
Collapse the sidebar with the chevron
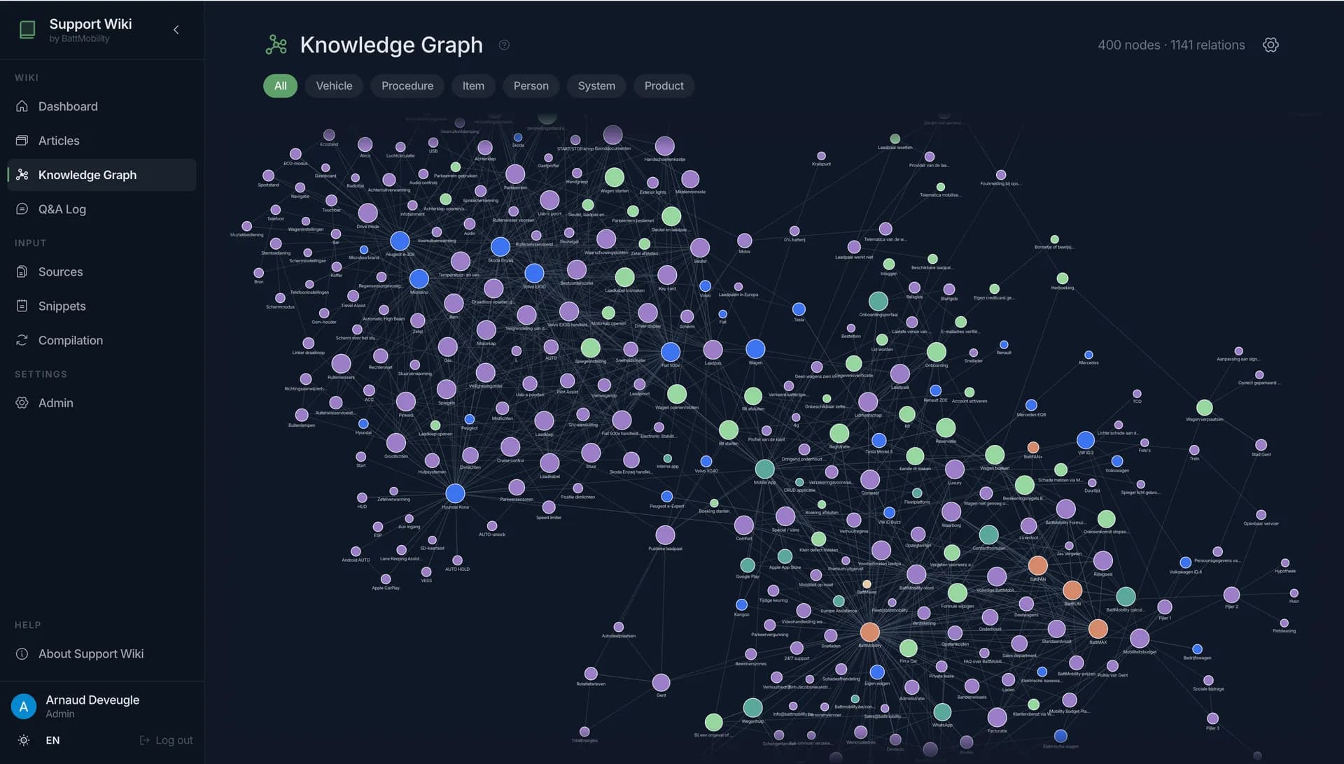click(176, 29)
